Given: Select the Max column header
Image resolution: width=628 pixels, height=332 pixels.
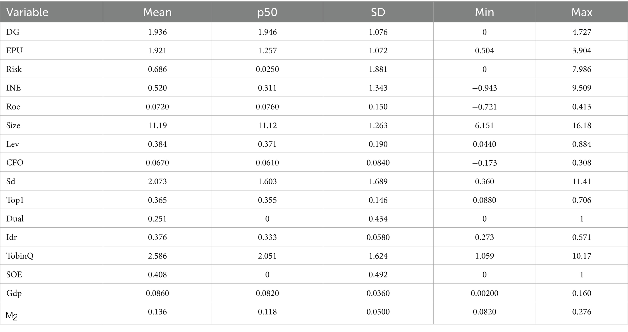Looking at the screenshot, I should (x=582, y=12).
